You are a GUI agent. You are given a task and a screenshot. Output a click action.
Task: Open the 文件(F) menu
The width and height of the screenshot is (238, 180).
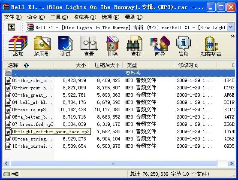point(13,17)
